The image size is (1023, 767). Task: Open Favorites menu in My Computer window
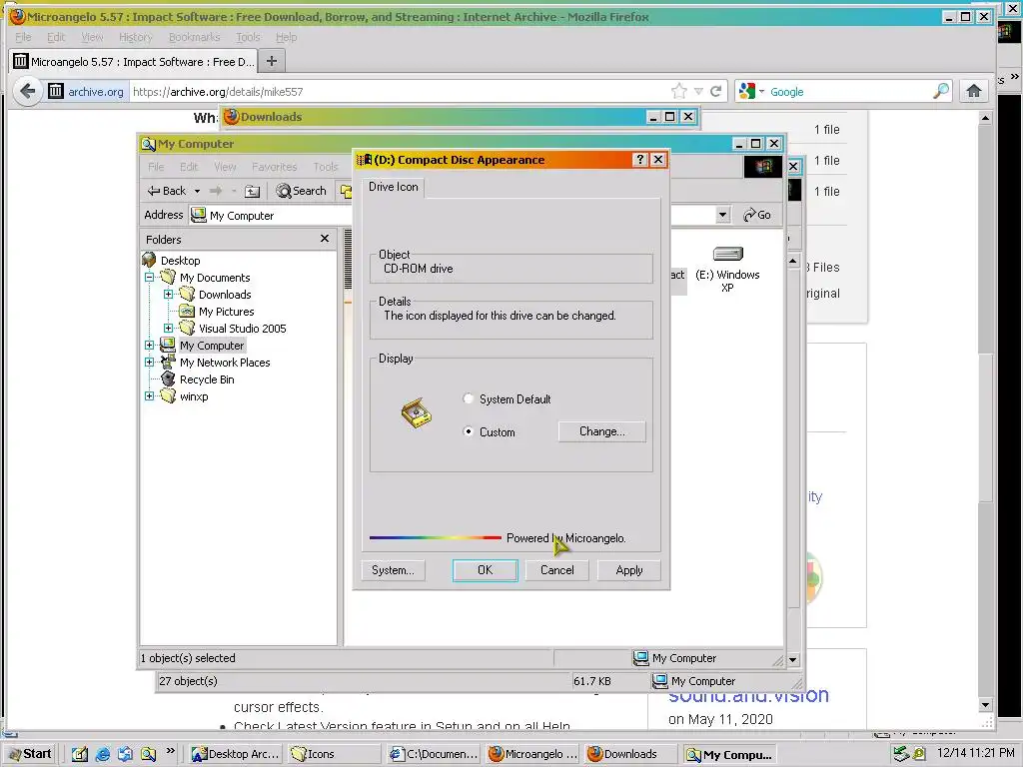click(274, 167)
